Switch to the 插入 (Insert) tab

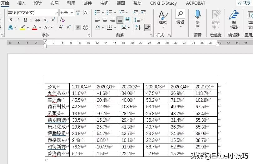click(22, 3)
